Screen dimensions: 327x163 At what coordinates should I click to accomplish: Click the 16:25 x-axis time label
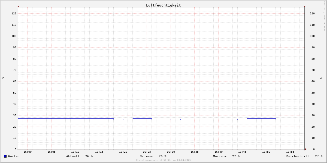[x=147, y=152]
